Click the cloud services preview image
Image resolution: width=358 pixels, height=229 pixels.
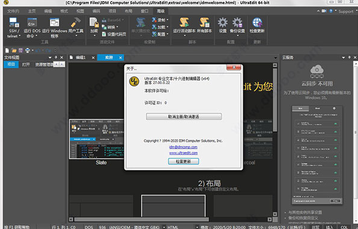[317, 155]
